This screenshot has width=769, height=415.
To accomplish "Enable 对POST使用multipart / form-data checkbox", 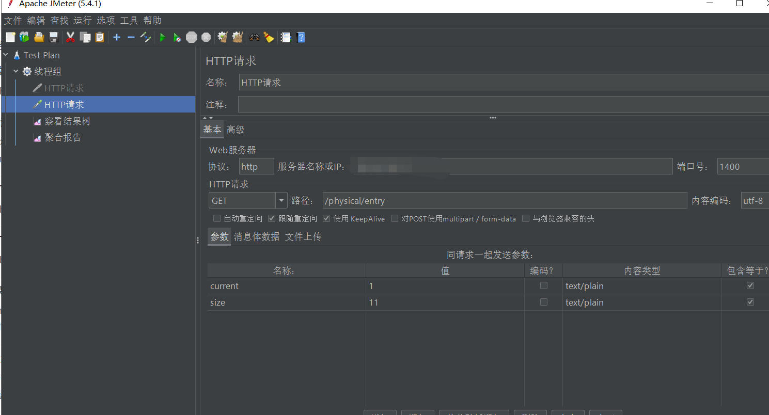I will [x=395, y=218].
